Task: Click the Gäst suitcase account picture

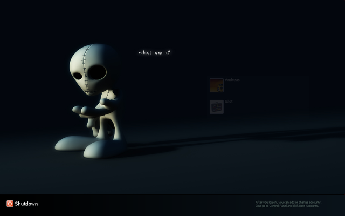Action: tap(217, 107)
